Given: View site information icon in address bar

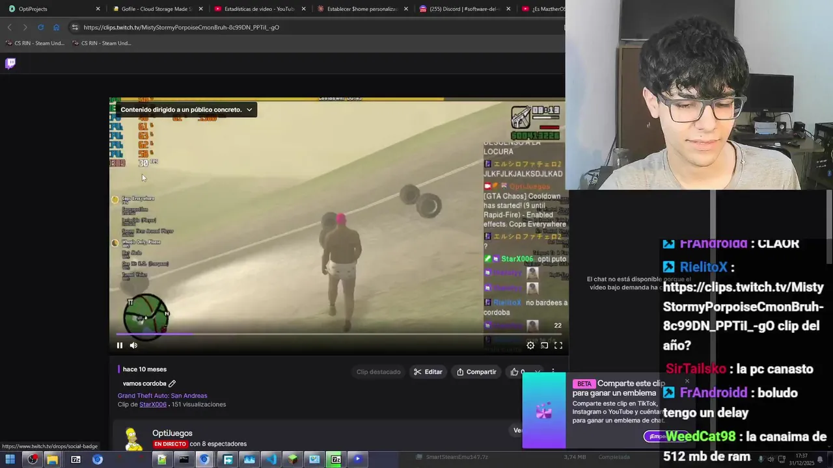Looking at the screenshot, I should [x=75, y=27].
